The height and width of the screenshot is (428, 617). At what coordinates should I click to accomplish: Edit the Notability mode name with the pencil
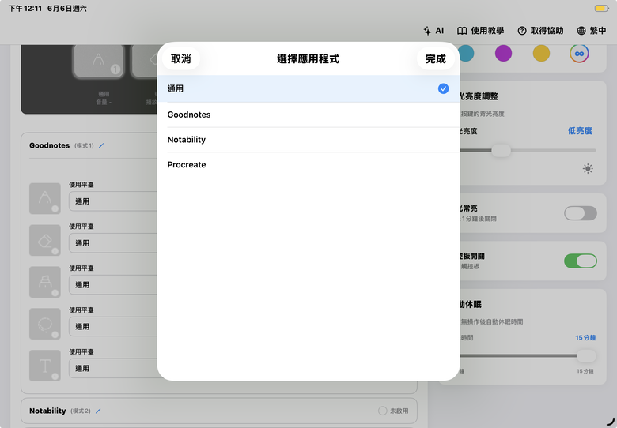(x=98, y=411)
